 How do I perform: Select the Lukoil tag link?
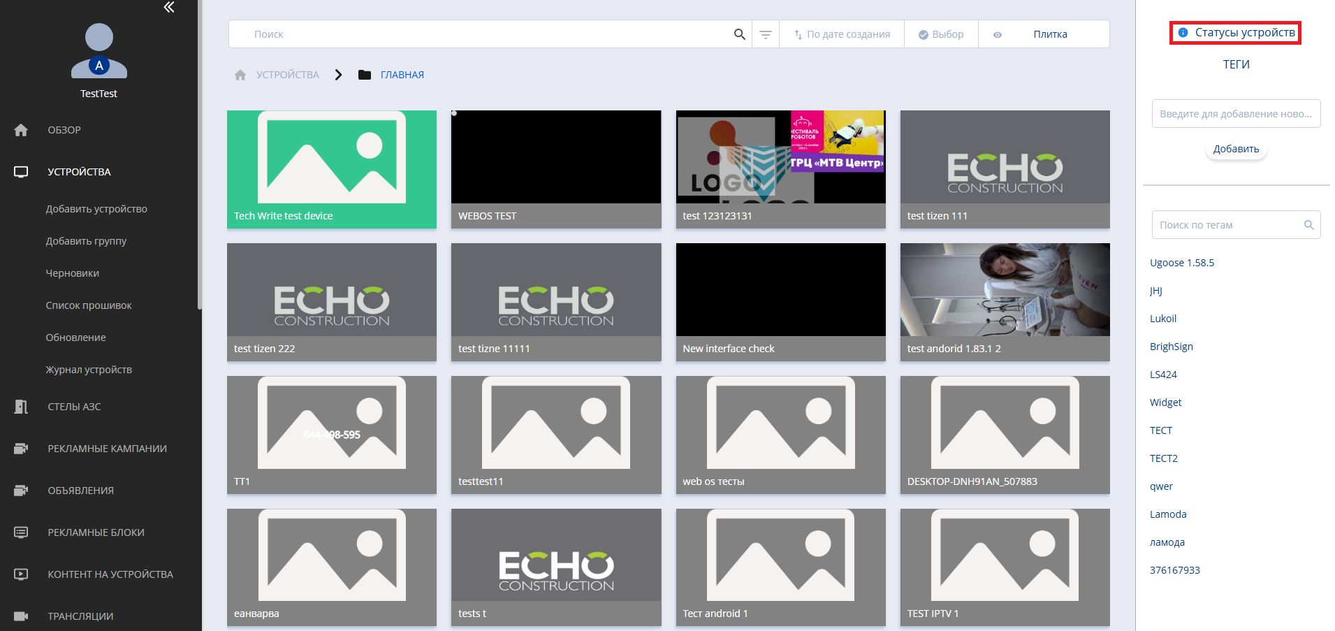(x=1163, y=319)
